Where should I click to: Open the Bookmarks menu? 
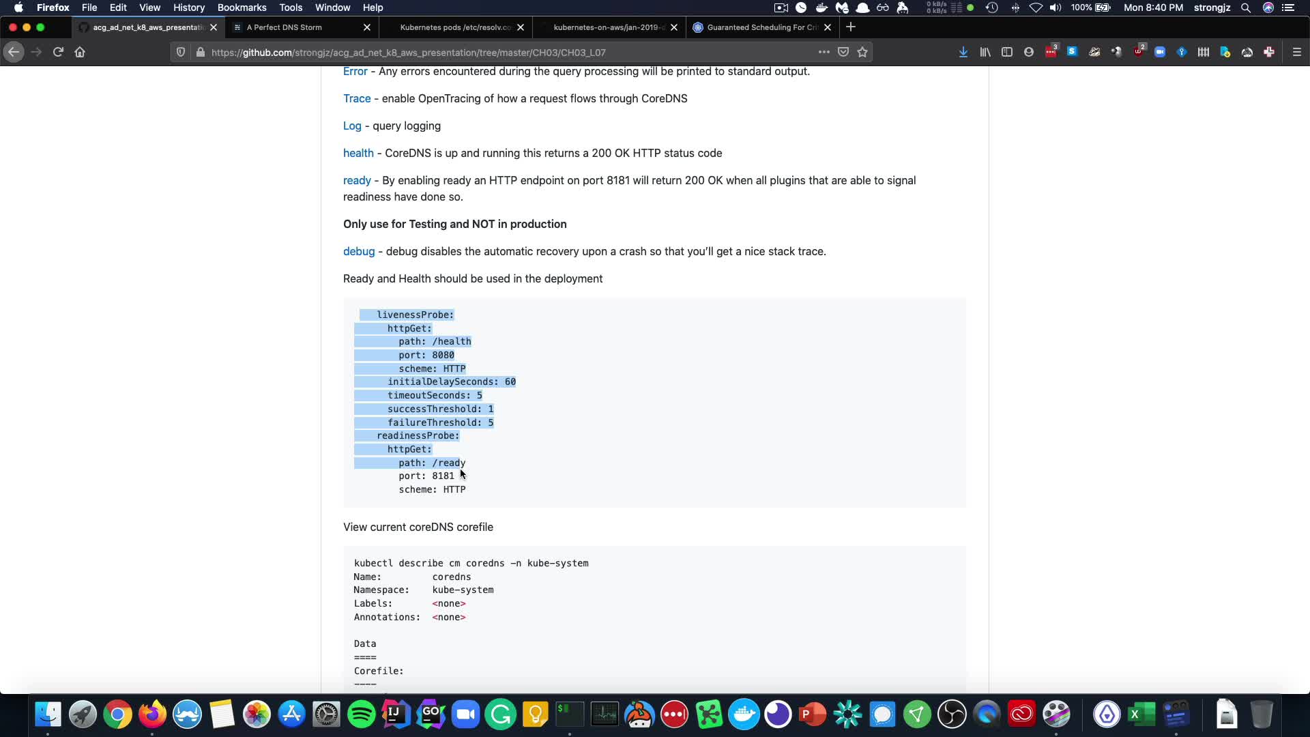pyautogui.click(x=242, y=8)
